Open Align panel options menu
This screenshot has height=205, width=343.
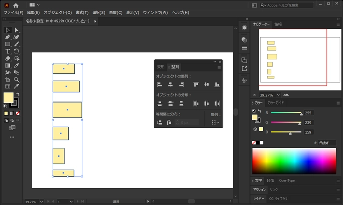[x=219, y=68]
